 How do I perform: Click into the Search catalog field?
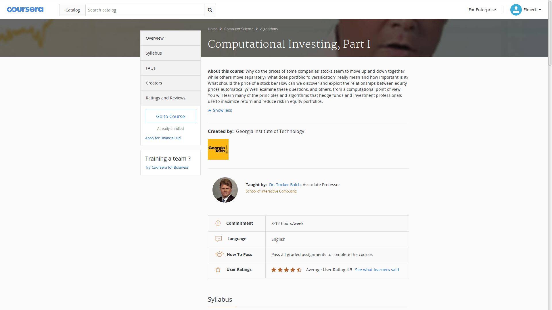(x=145, y=10)
